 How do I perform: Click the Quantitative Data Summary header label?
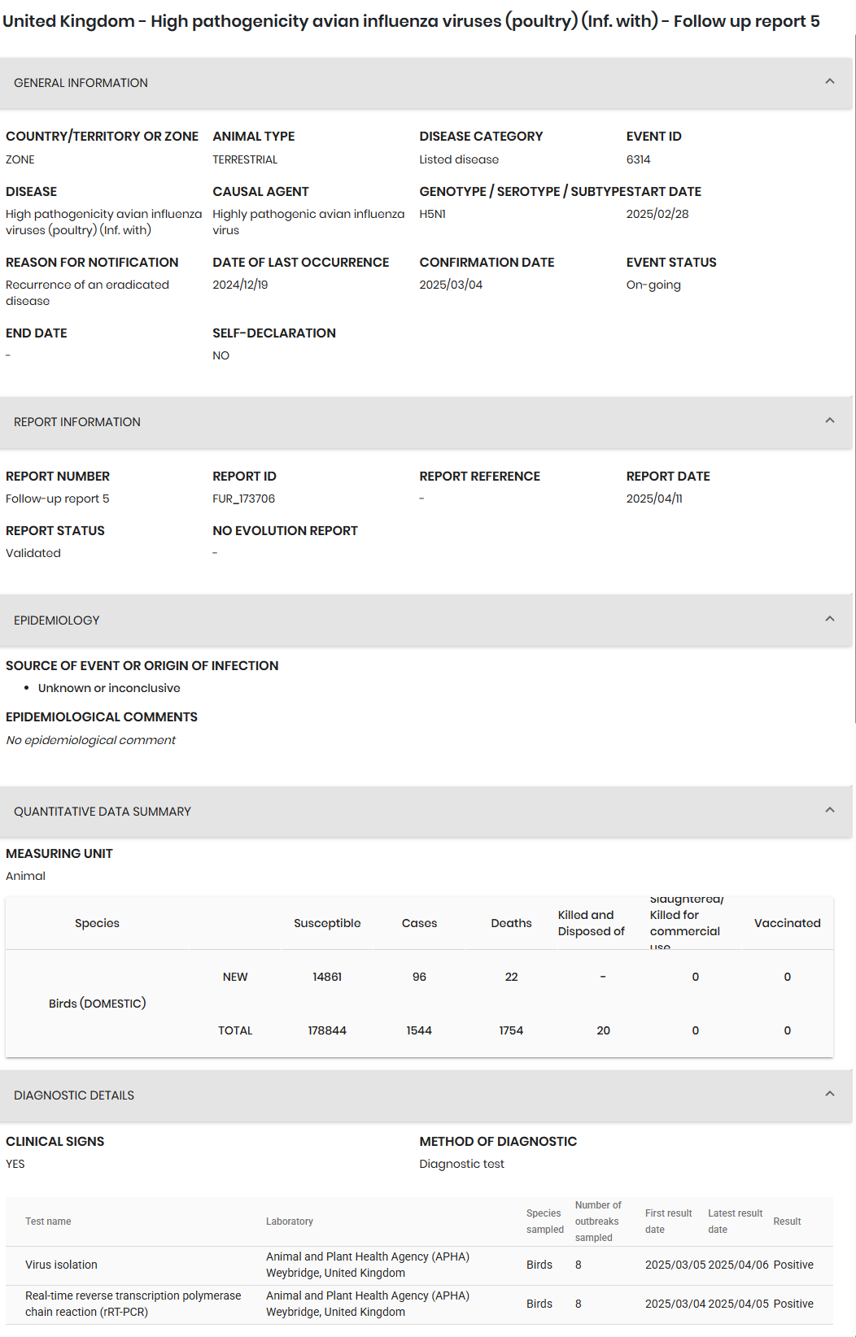coord(103,812)
